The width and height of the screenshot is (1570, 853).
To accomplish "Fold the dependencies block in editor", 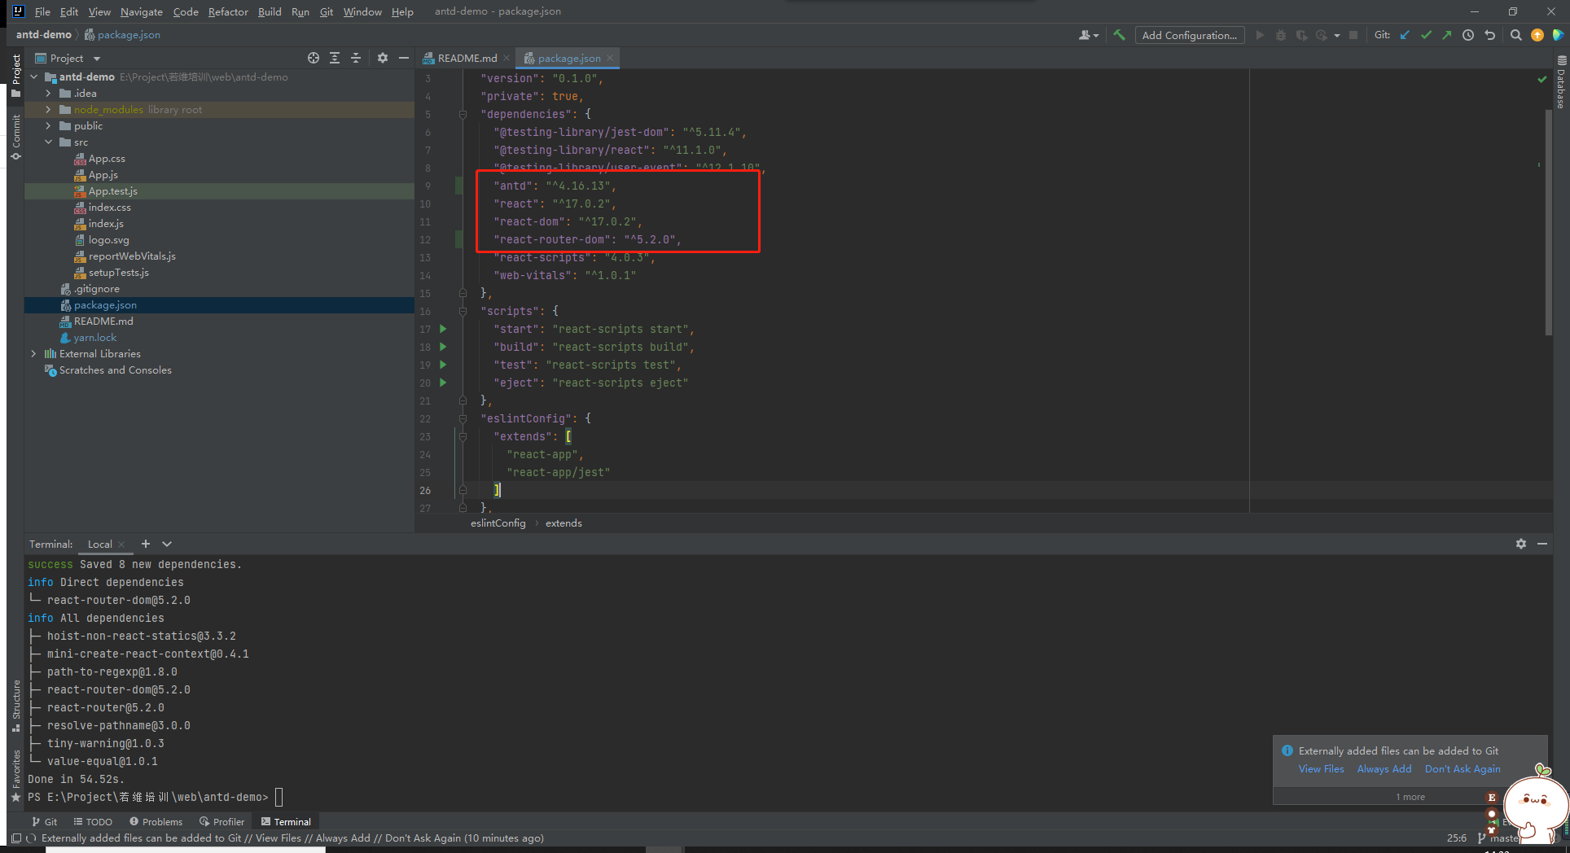I will [463, 114].
